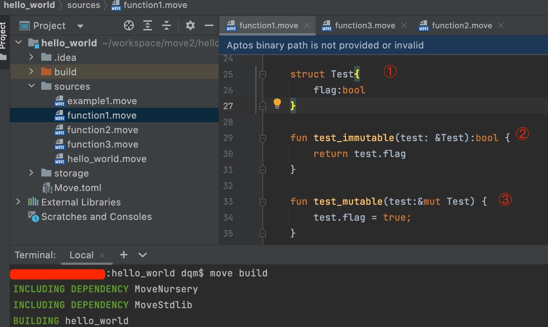
Task: Select Scratches and Consoles item
Action: tap(97, 217)
